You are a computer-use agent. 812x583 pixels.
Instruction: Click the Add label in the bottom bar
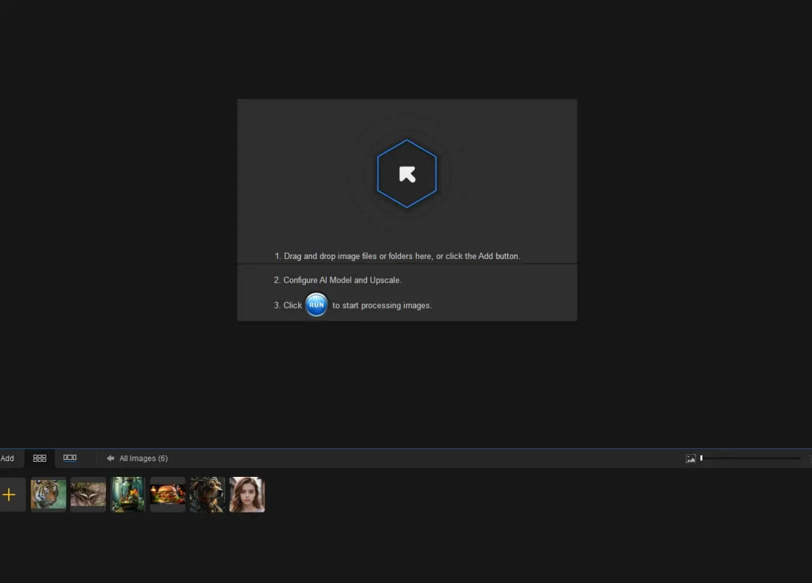click(7, 458)
